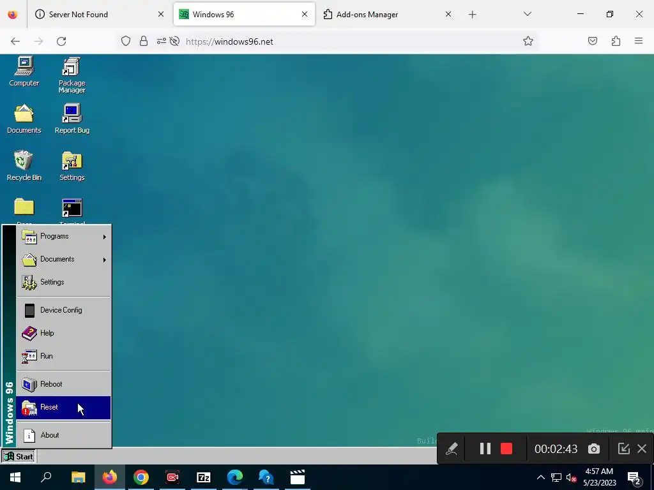
Task: Bookmark this page with the star
Action: 528,41
